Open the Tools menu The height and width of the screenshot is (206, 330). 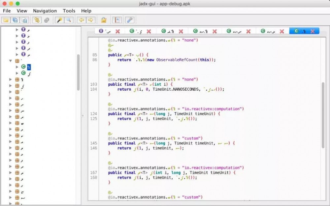pos(69,11)
